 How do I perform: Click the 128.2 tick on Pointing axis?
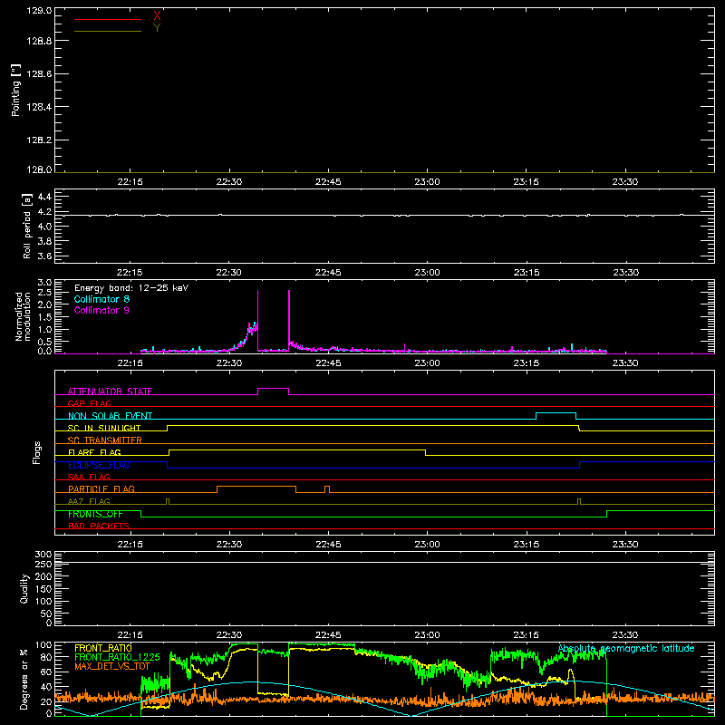(x=39, y=140)
